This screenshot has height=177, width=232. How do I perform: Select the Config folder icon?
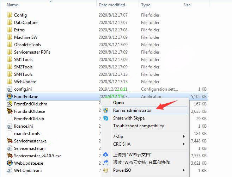10,15
